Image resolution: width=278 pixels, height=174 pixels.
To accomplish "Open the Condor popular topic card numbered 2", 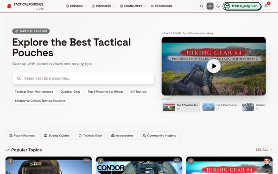I will (139, 165).
